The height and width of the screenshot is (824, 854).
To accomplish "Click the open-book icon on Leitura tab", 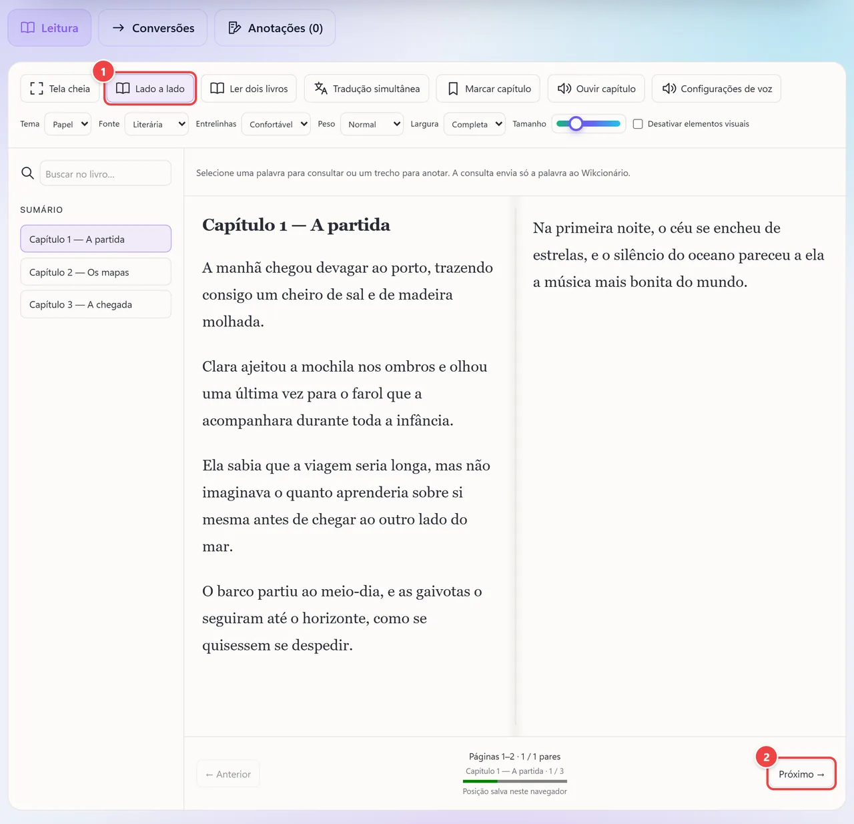I will [27, 28].
